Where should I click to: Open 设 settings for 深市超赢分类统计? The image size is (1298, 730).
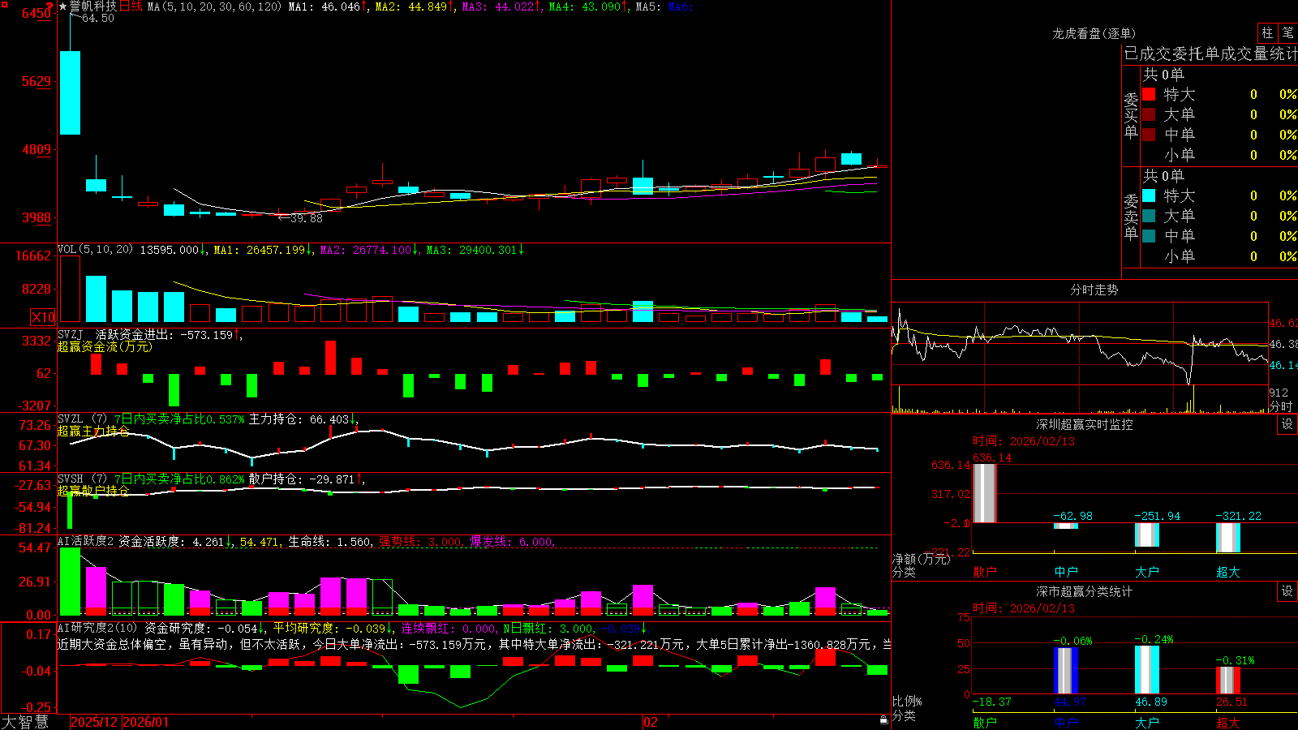tap(1287, 591)
